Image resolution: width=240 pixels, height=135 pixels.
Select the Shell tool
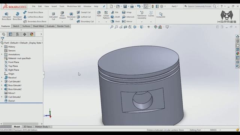click(115, 21)
